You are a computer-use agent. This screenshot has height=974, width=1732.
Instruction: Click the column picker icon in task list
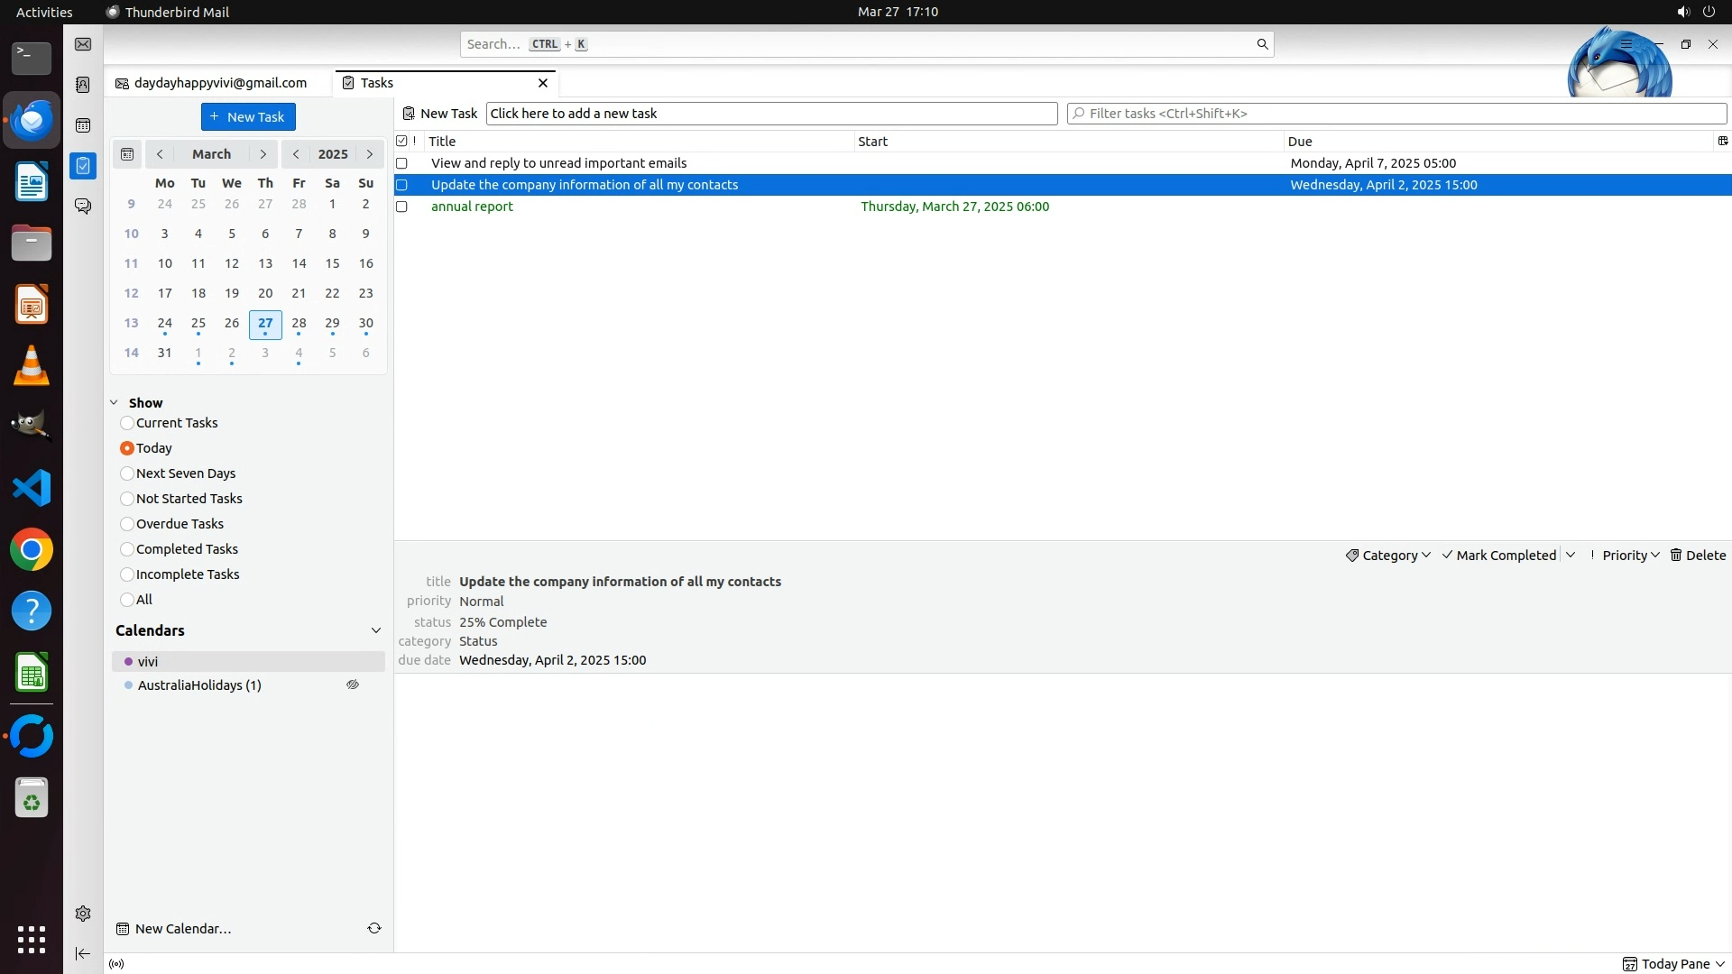point(1722,141)
